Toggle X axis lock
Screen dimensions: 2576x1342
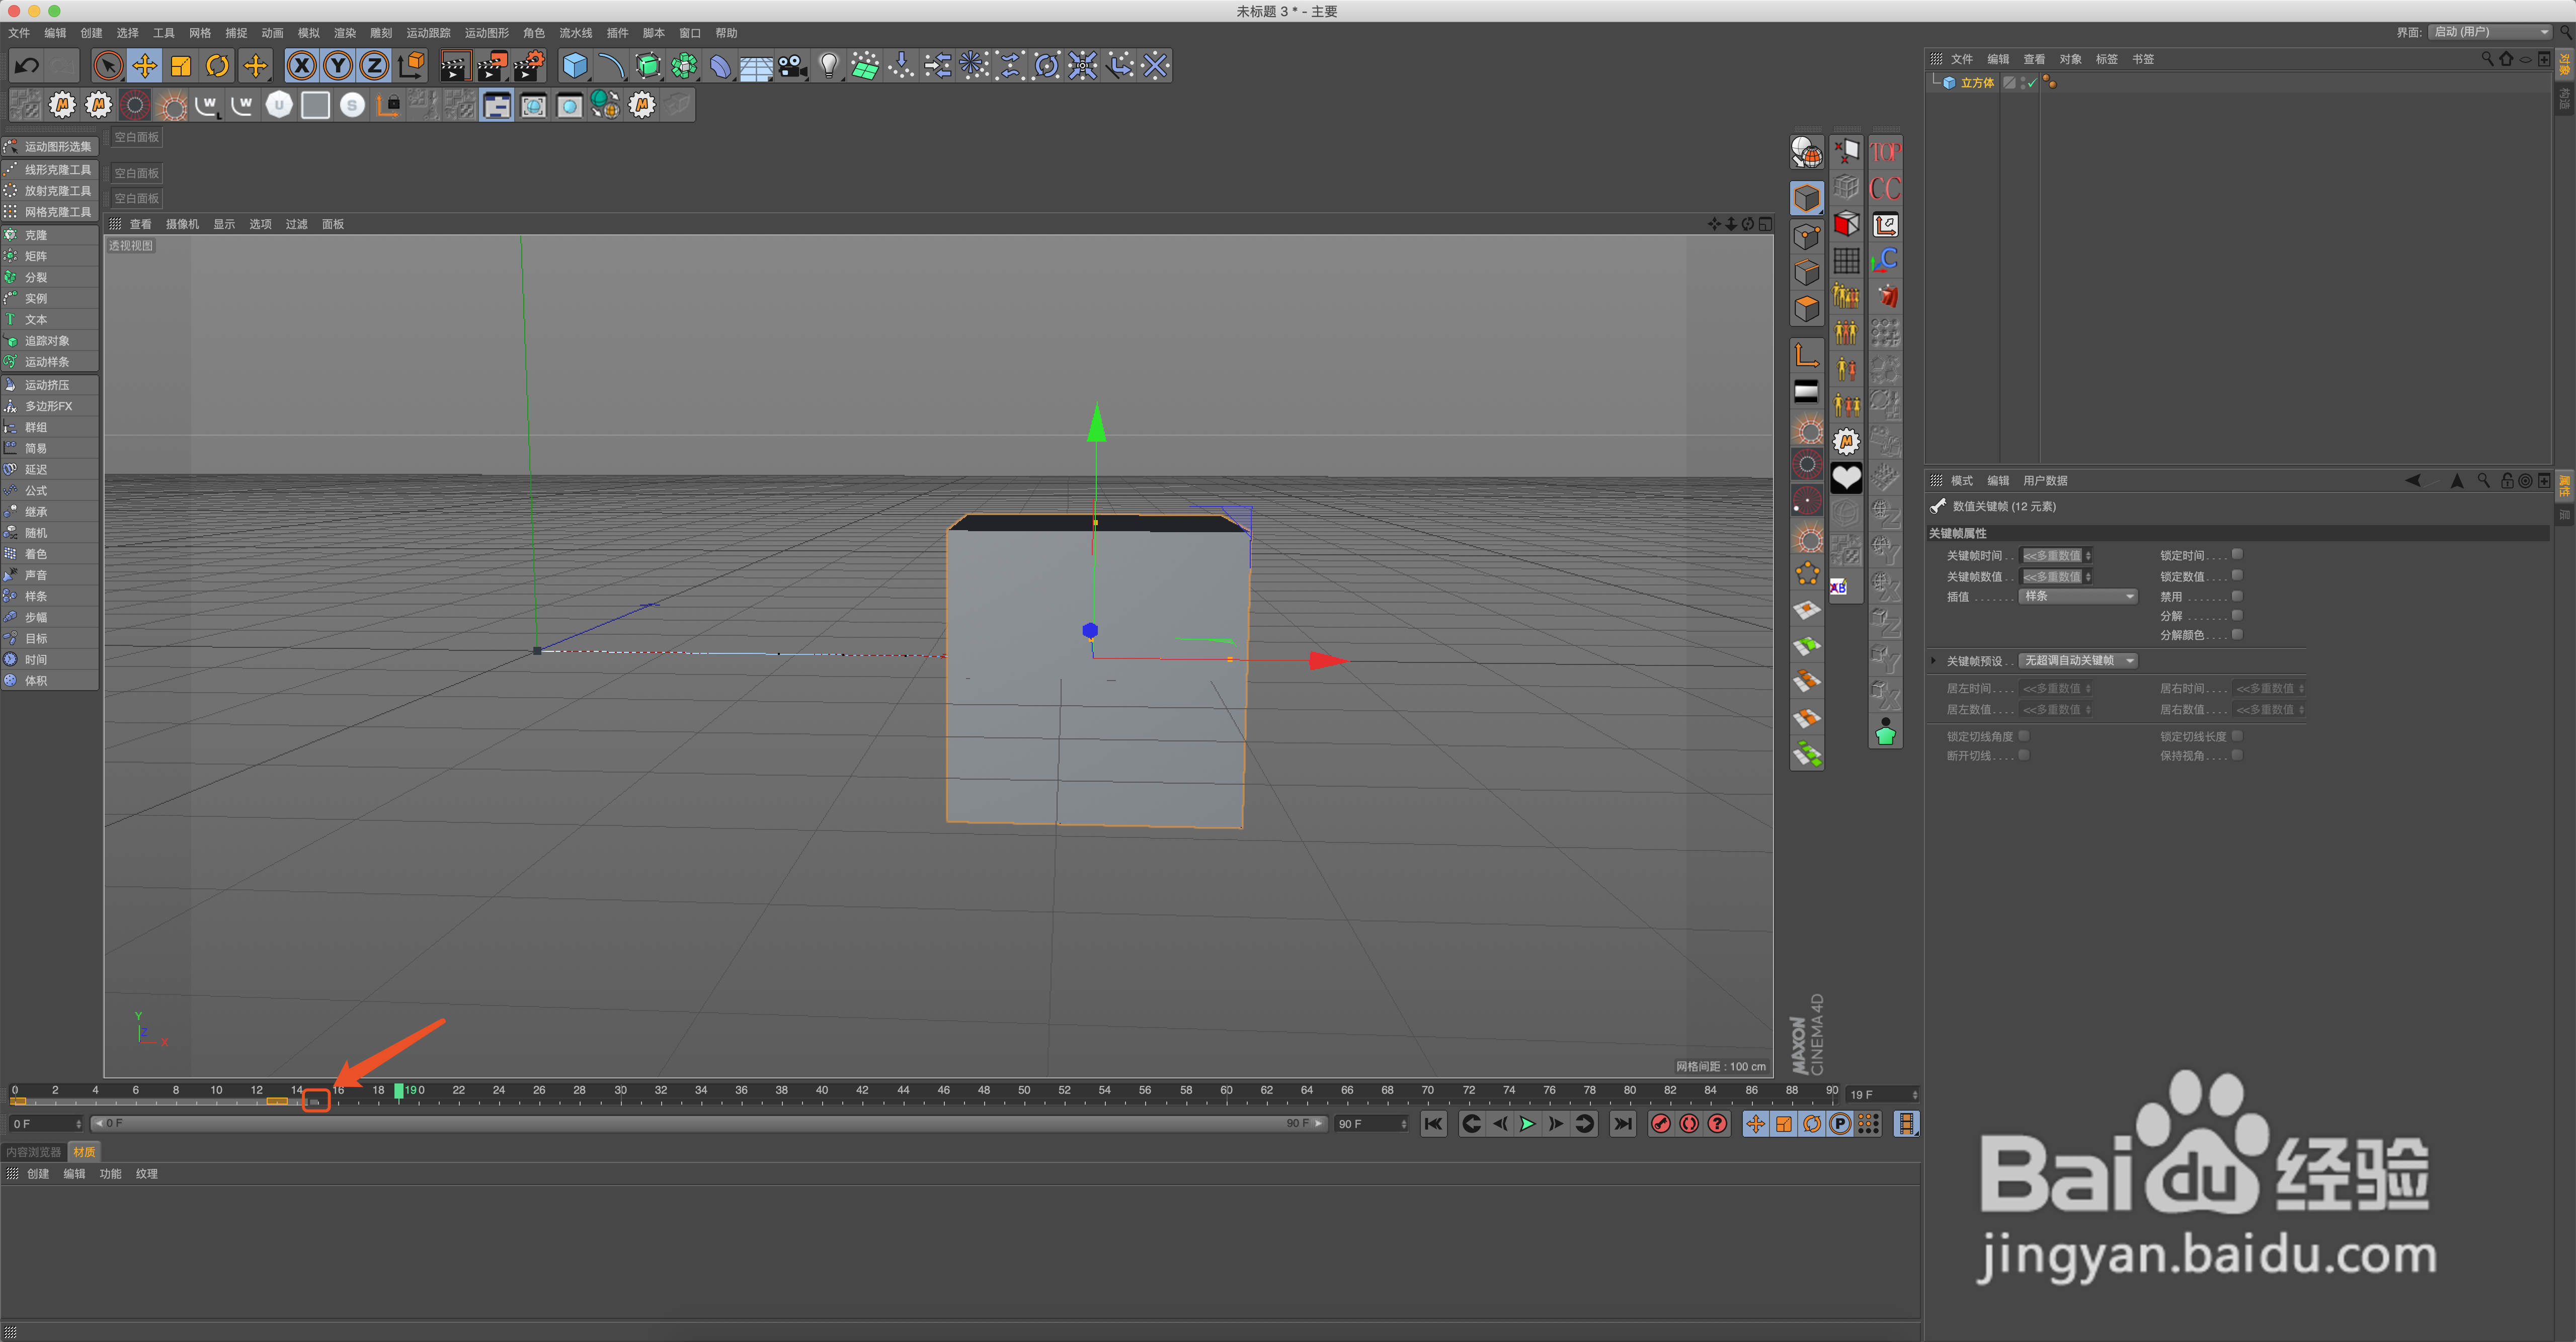pyautogui.click(x=301, y=66)
